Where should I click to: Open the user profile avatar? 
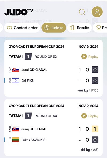pos(97,12)
